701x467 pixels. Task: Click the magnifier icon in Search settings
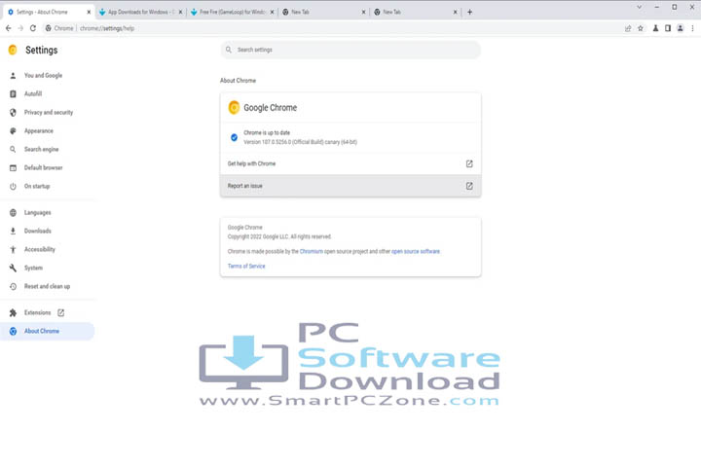tap(229, 50)
